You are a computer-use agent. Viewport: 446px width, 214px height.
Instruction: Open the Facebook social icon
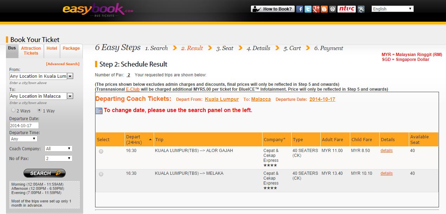click(x=300, y=9)
